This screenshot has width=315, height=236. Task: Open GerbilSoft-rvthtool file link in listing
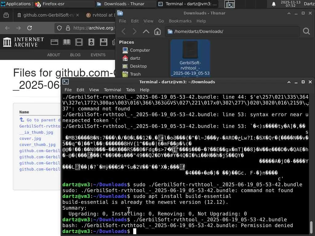coord(40,126)
